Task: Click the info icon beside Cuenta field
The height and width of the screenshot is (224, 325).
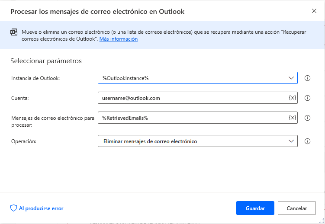Action: coord(307,98)
